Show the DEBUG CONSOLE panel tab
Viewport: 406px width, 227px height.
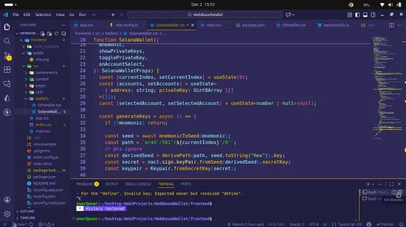click(138, 184)
